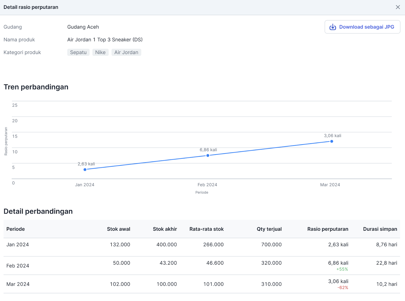
Task: Click the 6,86 kali chart label
Action: tap(208, 150)
